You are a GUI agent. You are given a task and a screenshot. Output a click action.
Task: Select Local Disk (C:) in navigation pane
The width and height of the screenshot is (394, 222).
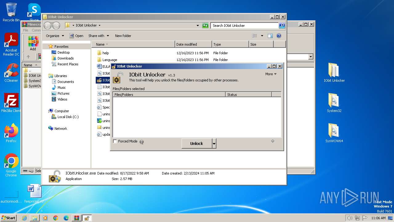point(68,117)
